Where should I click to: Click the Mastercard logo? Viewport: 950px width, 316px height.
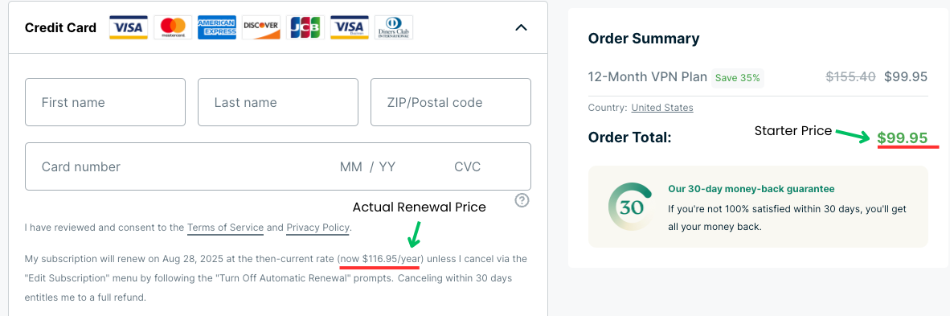[x=173, y=27]
